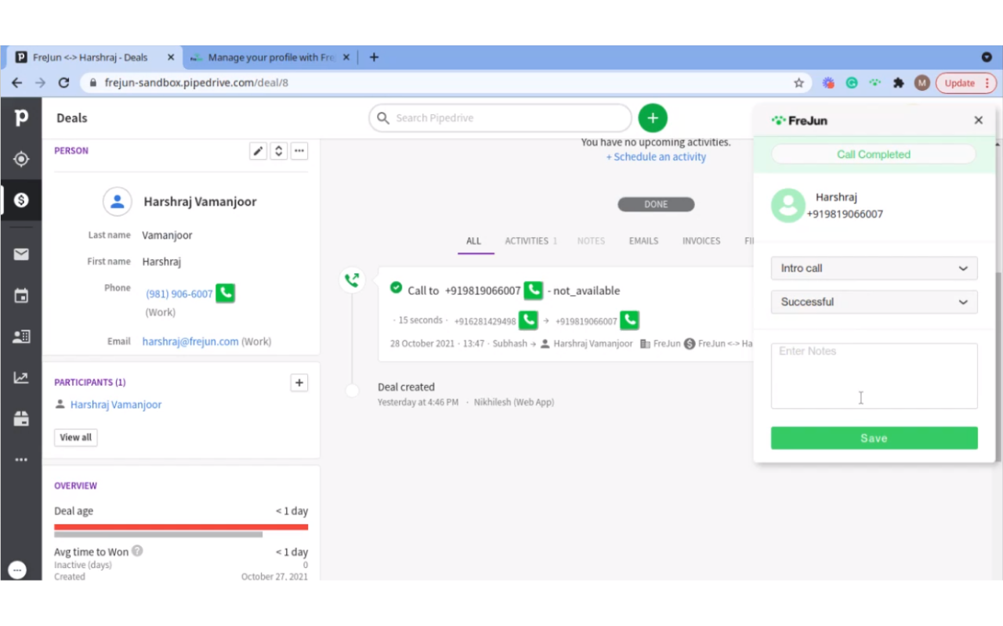Open the Mail icon in left sidebar
This screenshot has width=1003, height=626.
(x=21, y=254)
